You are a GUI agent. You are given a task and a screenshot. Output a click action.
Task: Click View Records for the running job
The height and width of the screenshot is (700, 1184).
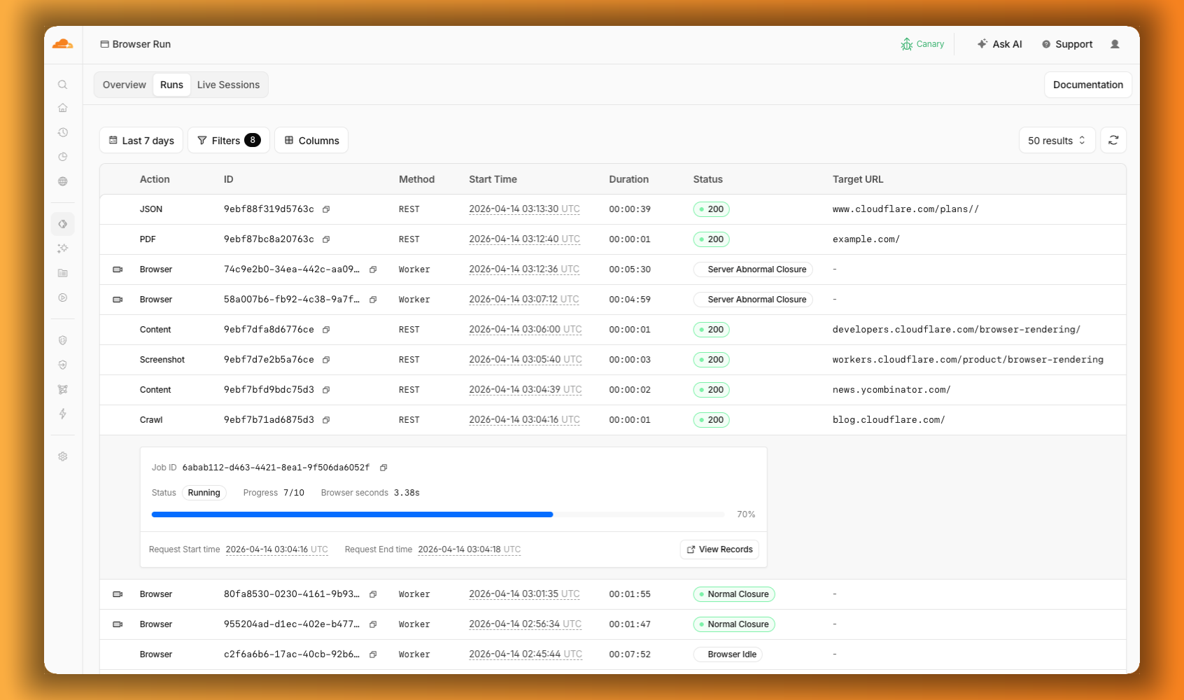719,549
